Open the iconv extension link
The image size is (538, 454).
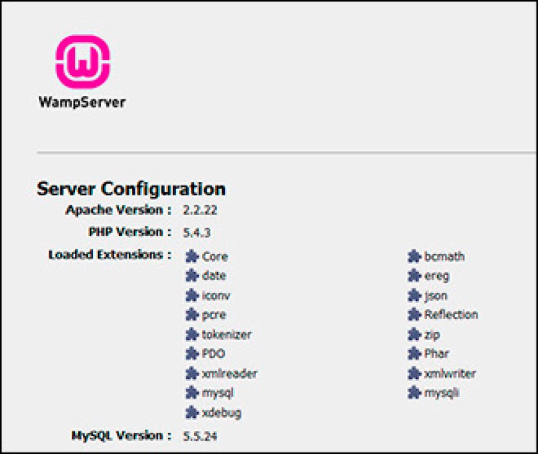pyautogui.click(x=216, y=295)
